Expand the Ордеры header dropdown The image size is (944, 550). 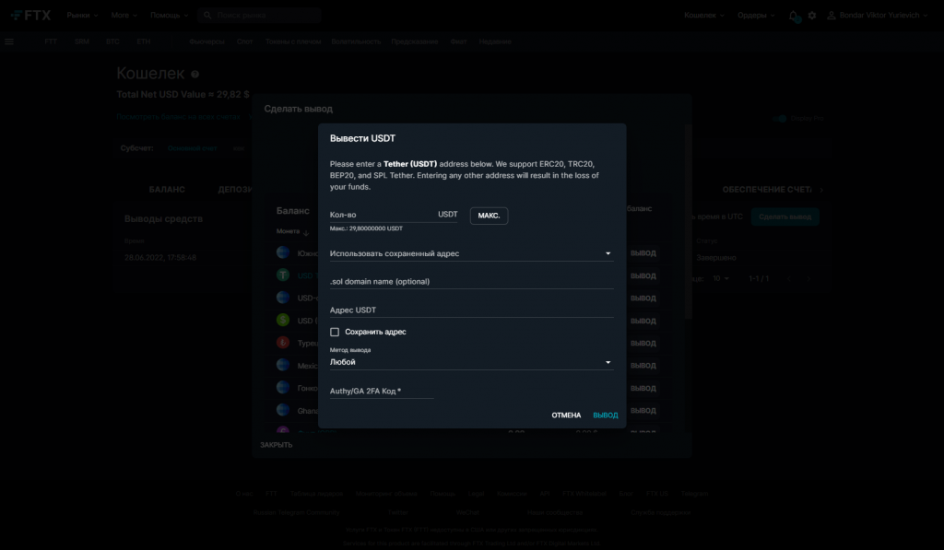[x=756, y=15]
